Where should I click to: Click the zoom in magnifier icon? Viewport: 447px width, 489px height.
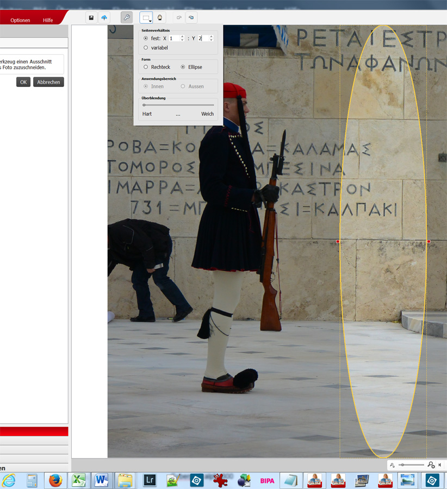coord(431,465)
